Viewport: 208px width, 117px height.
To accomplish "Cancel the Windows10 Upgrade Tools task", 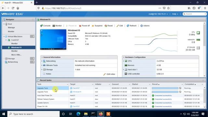I will pyautogui.click(x=180, y=92).
